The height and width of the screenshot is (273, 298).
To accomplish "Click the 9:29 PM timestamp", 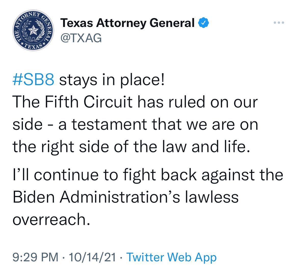I will (36, 257).
